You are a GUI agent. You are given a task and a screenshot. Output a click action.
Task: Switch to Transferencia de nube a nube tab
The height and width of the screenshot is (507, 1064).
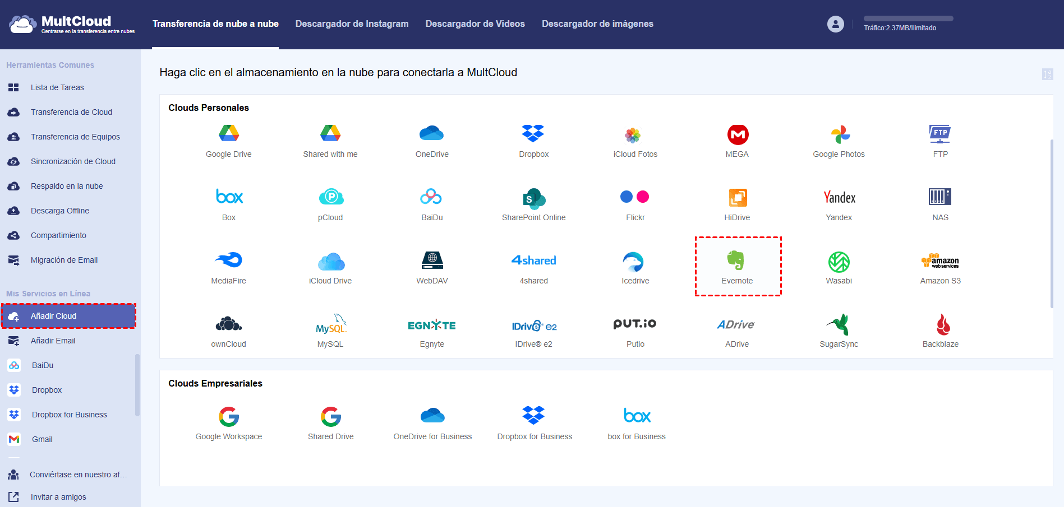pos(215,24)
